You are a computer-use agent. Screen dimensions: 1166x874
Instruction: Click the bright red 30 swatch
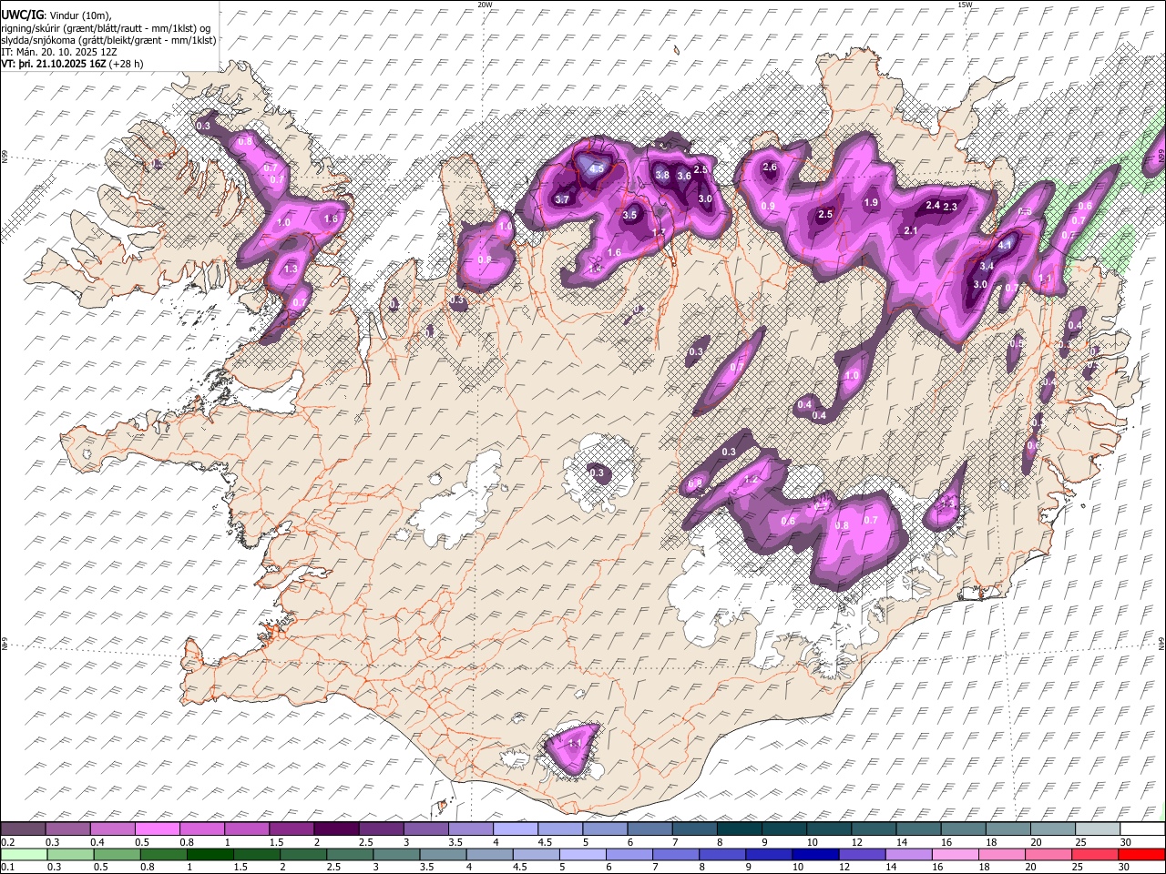pos(1140,854)
